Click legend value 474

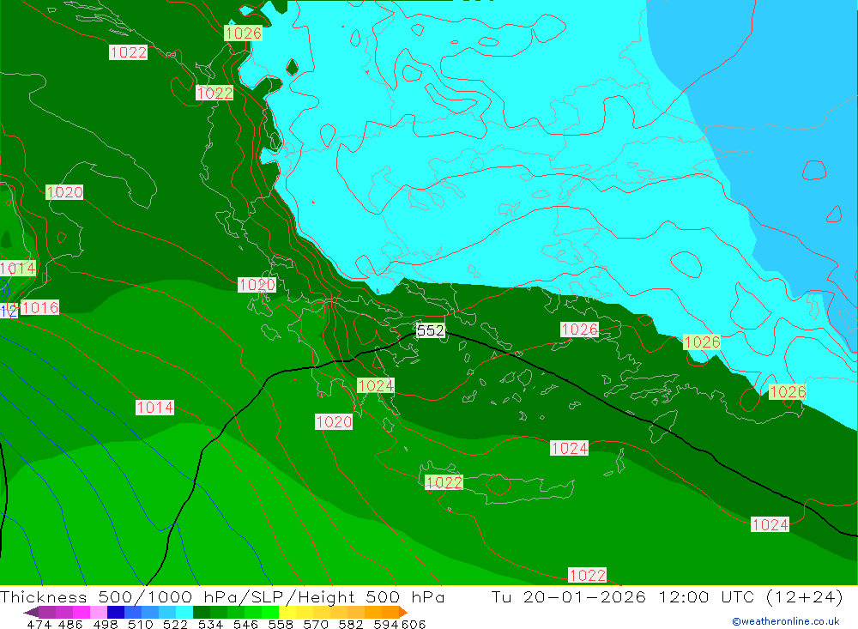[x=39, y=624]
